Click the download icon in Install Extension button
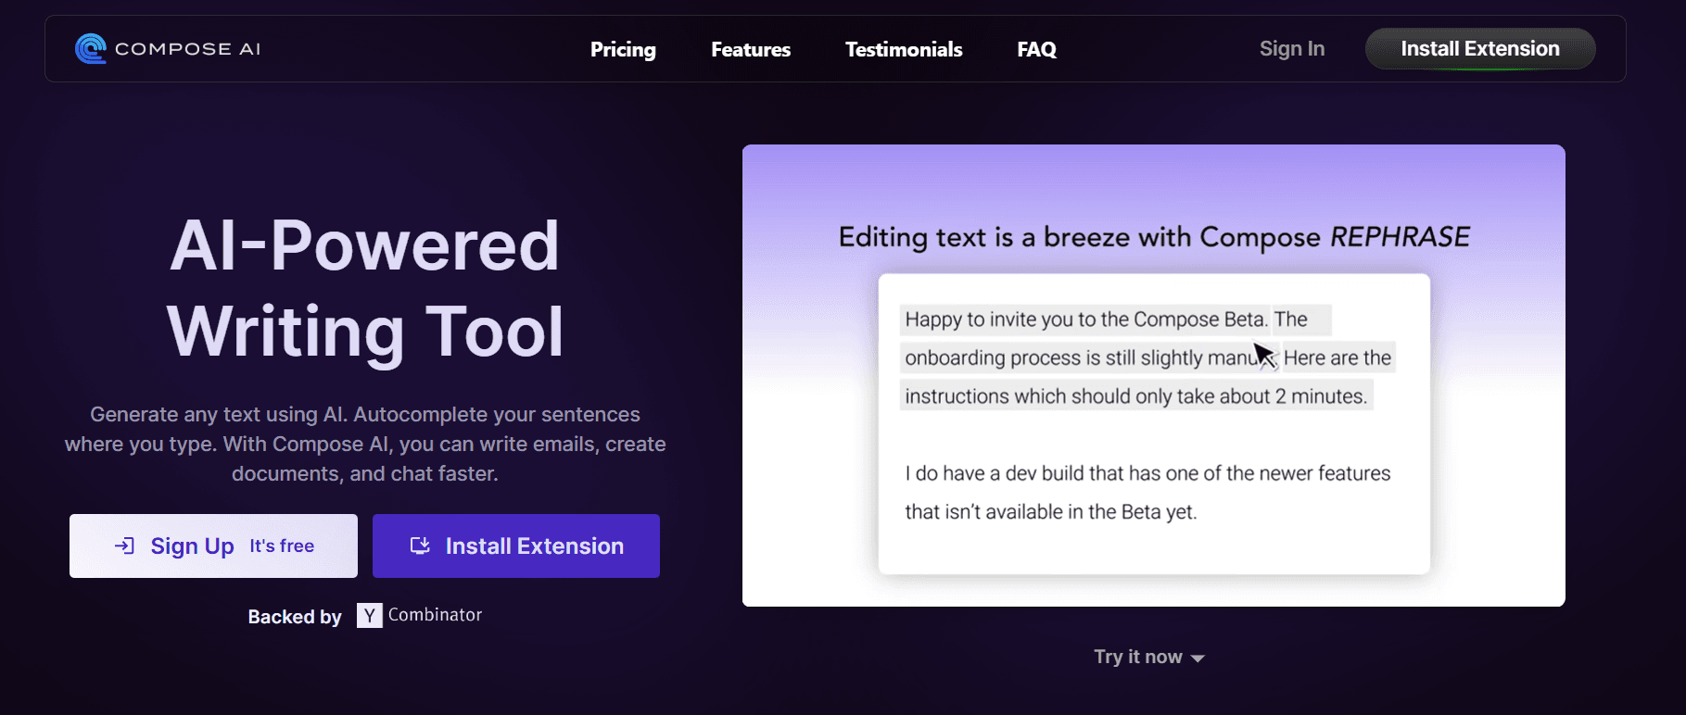 (420, 546)
